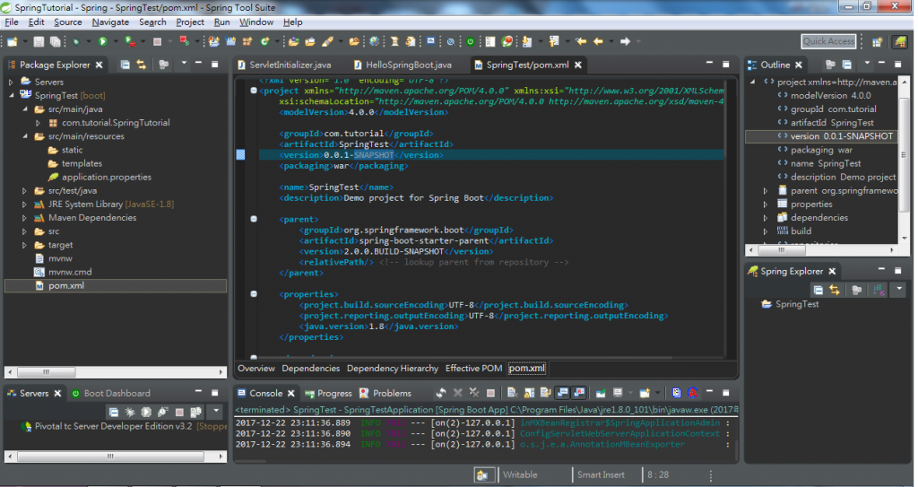Collapse All in Package Explorer

click(125, 65)
